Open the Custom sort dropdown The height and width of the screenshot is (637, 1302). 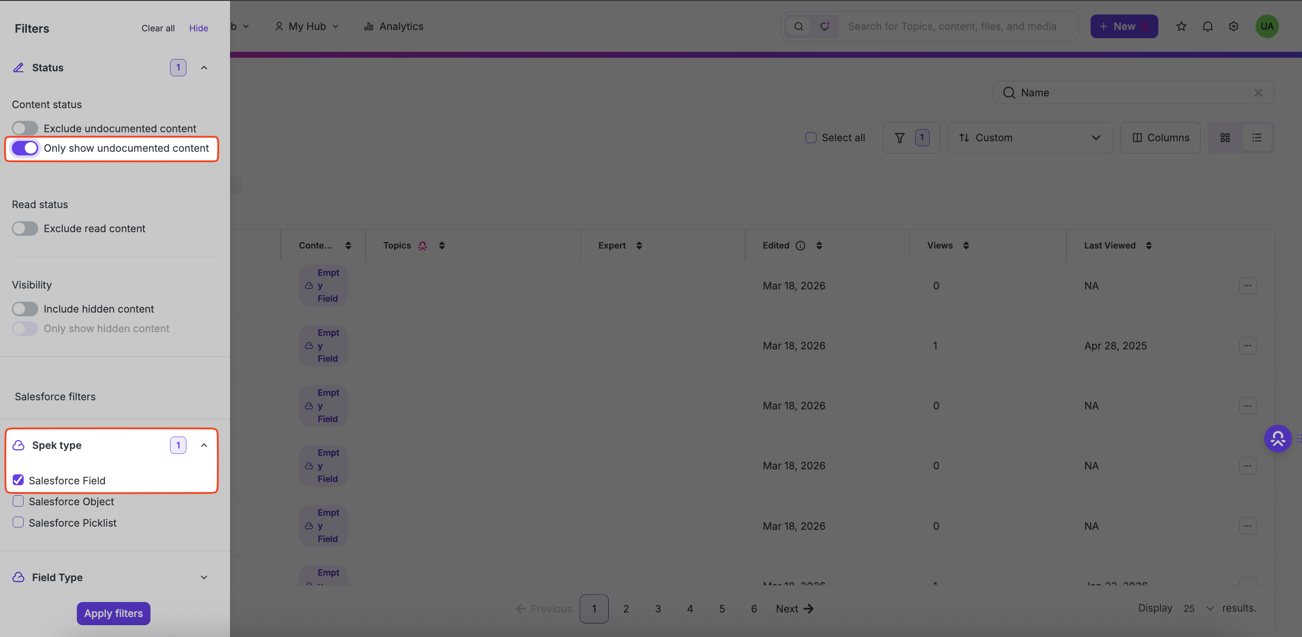[x=1030, y=137]
